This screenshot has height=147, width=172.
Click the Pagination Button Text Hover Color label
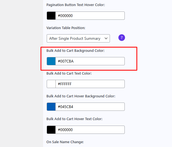pos(76,5)
